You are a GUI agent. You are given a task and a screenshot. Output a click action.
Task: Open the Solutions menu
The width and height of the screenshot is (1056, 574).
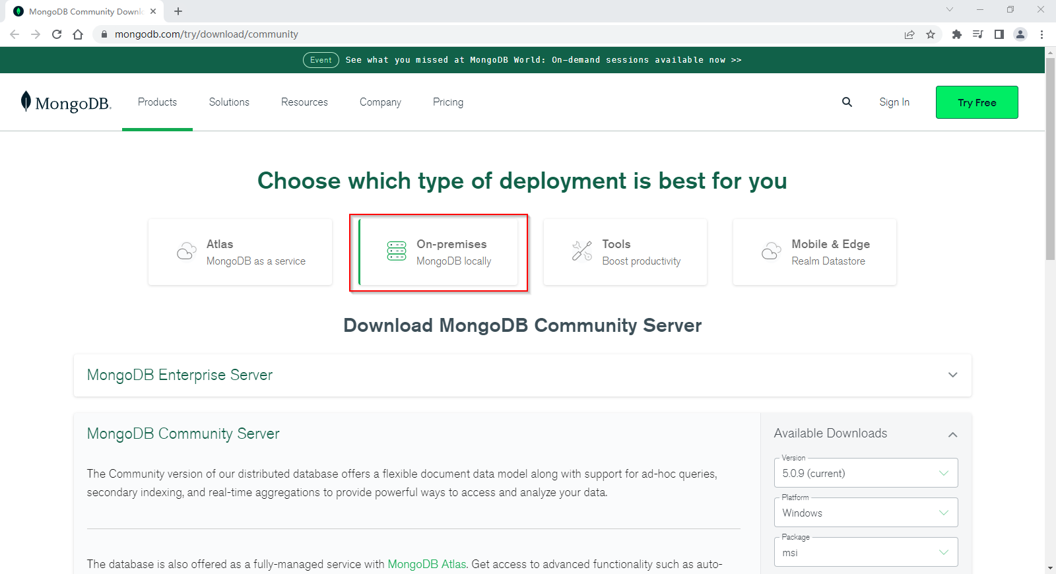point(229,102)
